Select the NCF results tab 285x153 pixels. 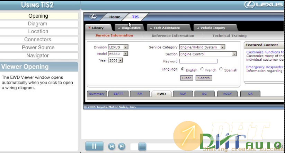[x=183, y=94]
